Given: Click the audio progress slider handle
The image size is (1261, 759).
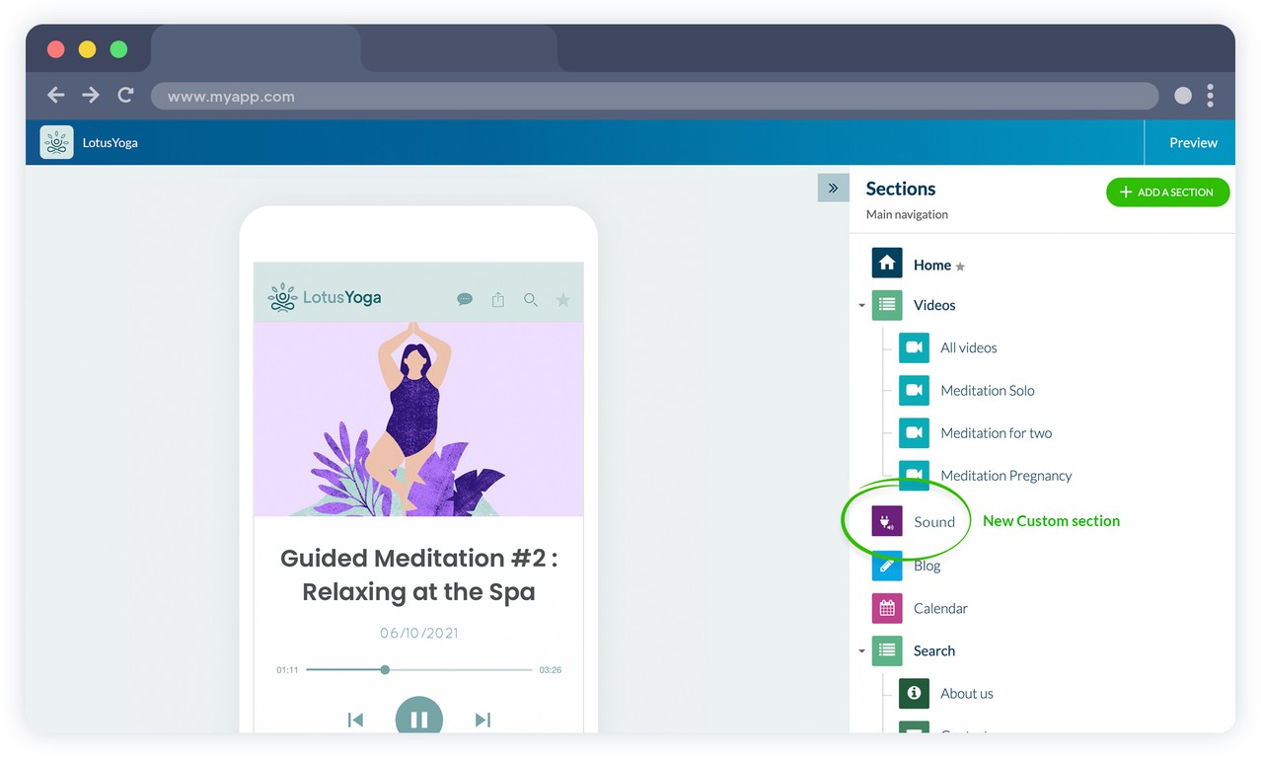Looking at the screenshot, I should click(385, 669).
